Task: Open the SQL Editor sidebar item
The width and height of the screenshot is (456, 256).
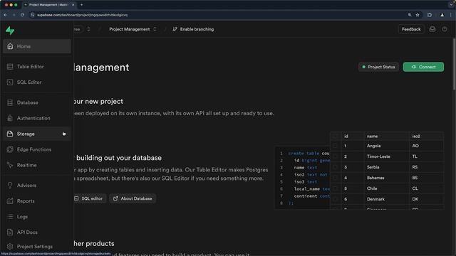Action: 36,82
